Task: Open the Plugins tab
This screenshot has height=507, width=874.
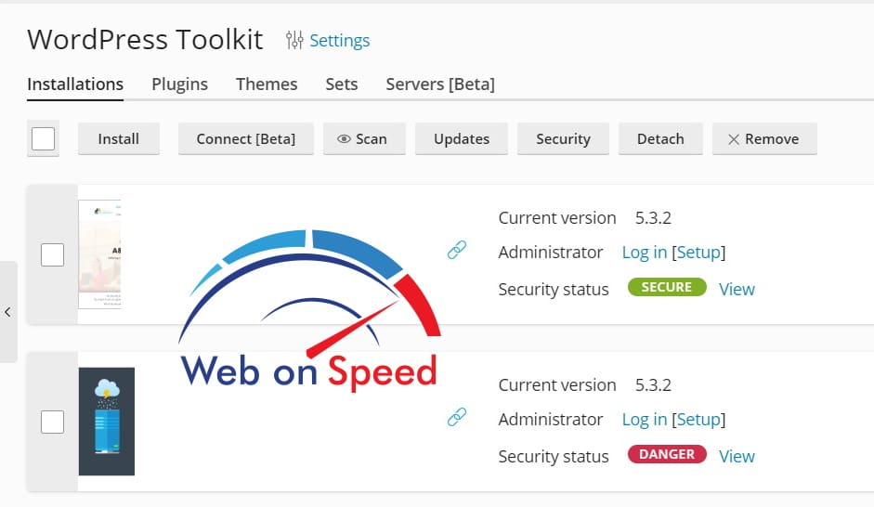Action: 179,84
